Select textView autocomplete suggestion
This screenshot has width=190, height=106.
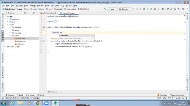[77, 35]
